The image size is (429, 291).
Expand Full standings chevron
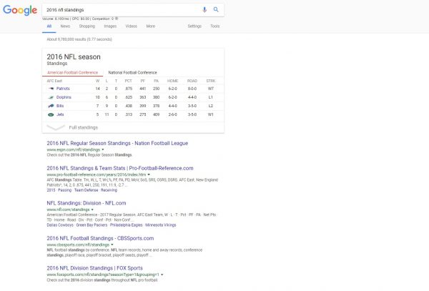pos(56,127)
